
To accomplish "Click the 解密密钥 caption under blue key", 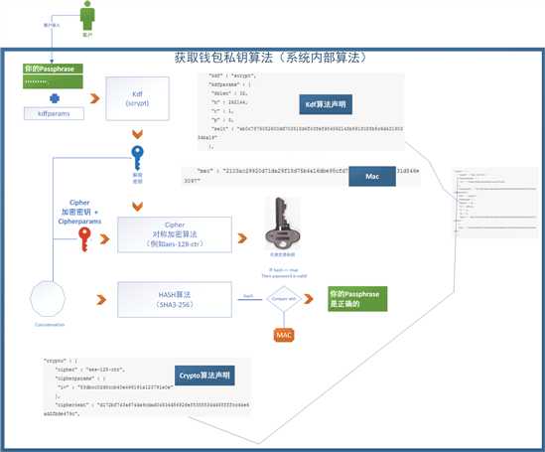I will pyautogui.click(x=137, y=178).
